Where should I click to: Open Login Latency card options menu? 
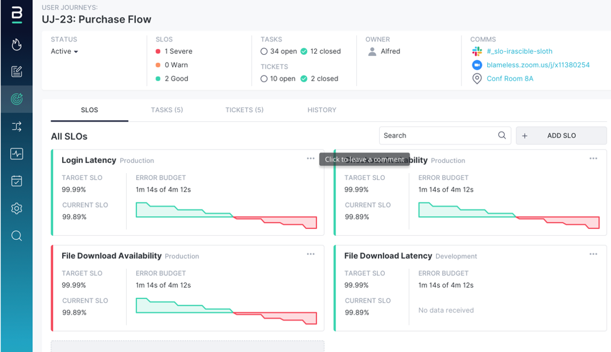click(x=311, y=159)
